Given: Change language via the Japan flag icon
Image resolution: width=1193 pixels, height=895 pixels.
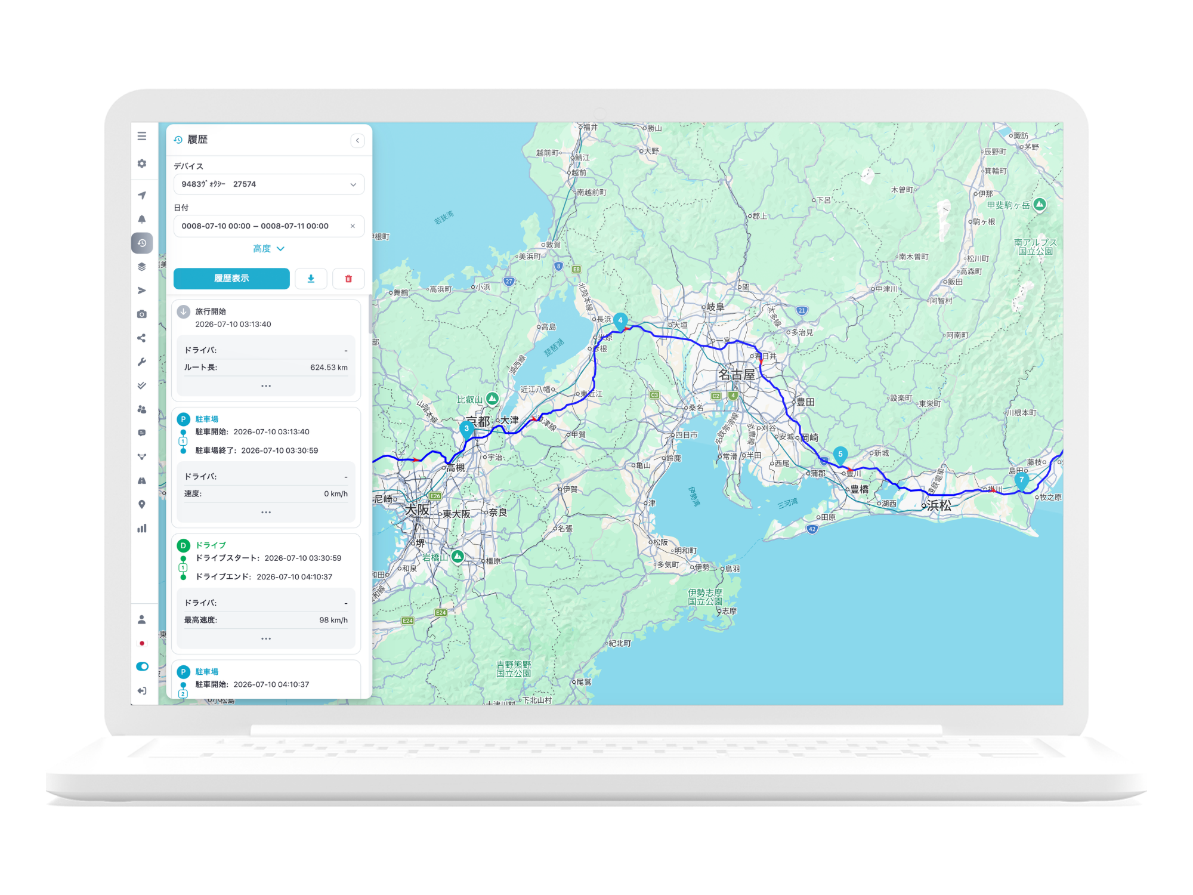Looking at the screenshot, I should click(x=142, y=643).
